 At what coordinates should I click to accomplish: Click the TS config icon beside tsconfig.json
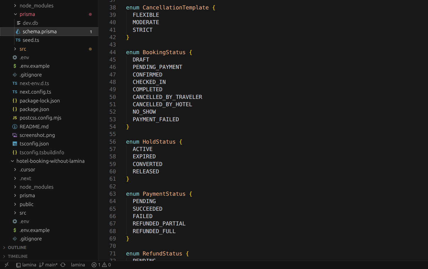click(x=15, y=144)
